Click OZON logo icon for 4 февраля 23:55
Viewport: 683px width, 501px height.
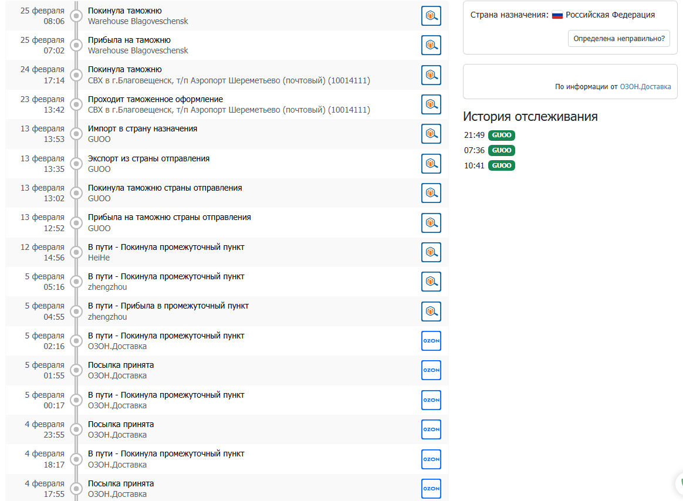pos(431,429)
